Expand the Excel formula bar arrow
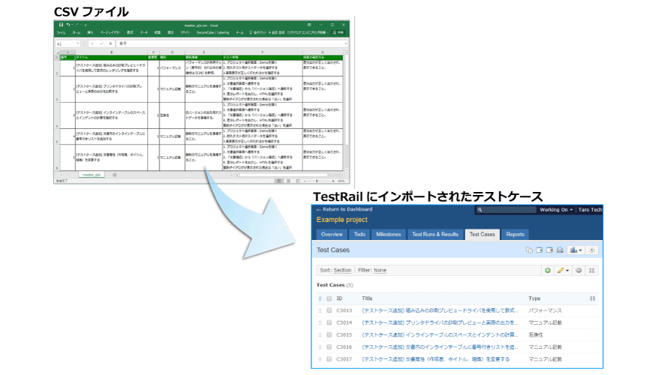 tap(346, 43)
